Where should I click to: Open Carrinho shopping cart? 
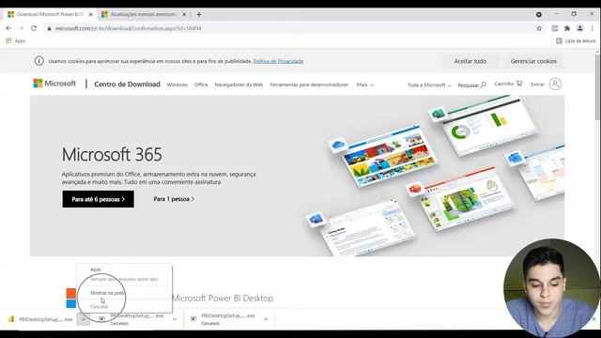tap(508, 84)
